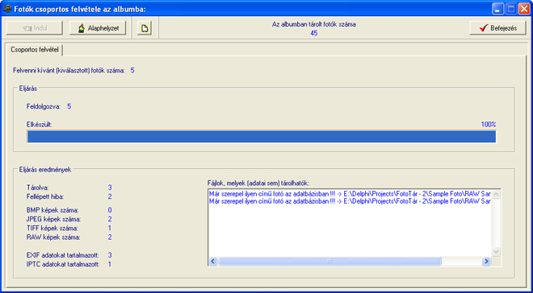The height and width of the screenshot is (293, 533).
Task: Click the Feldolgozva label
Action: tap(44, 106)
